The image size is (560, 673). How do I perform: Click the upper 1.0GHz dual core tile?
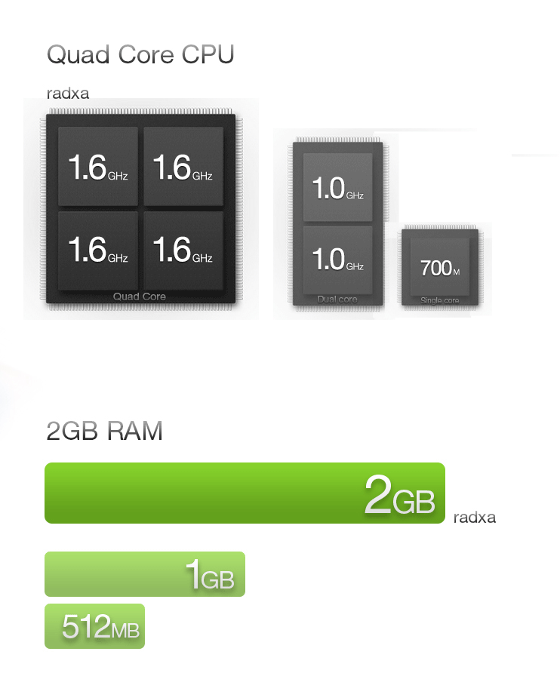(337, 188)
